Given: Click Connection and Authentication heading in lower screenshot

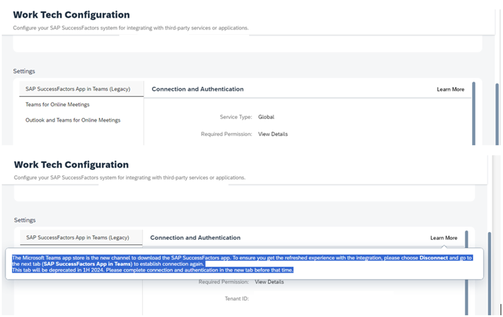Looking at the screenshot, I should [x=195, y=238].
